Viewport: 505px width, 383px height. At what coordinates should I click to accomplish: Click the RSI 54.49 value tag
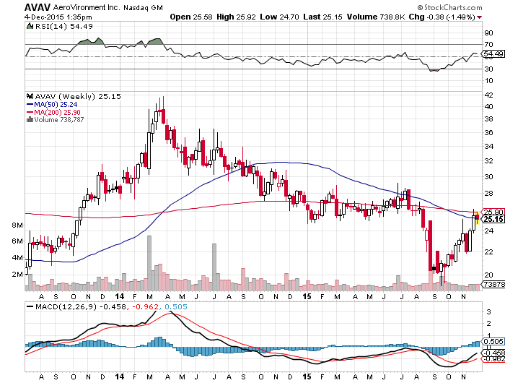(x=493, y=54)
